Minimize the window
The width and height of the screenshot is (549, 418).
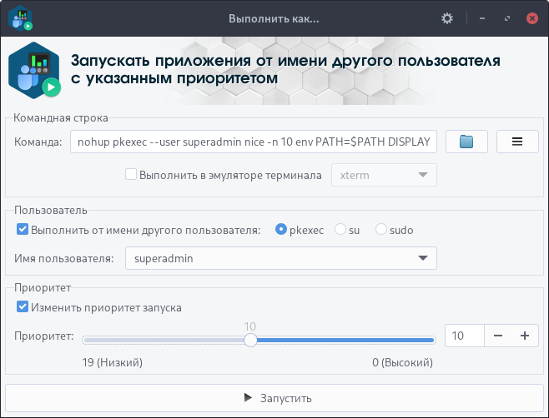point(481,18)
